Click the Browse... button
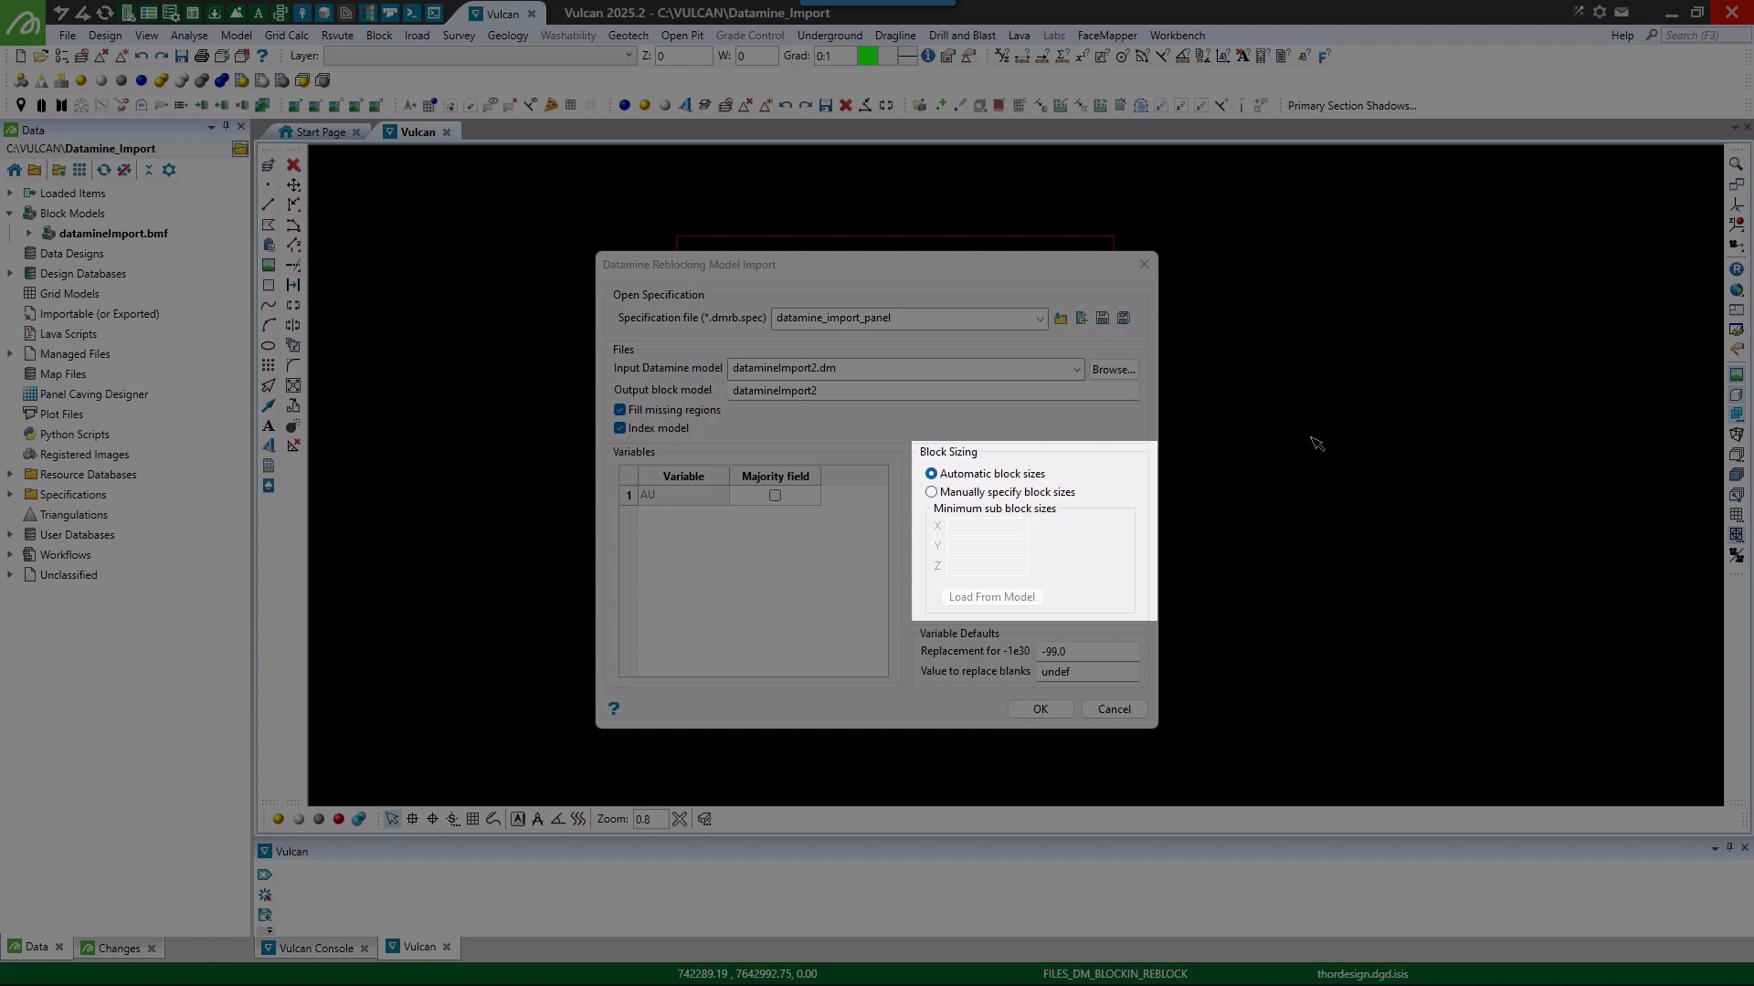 1113,370
